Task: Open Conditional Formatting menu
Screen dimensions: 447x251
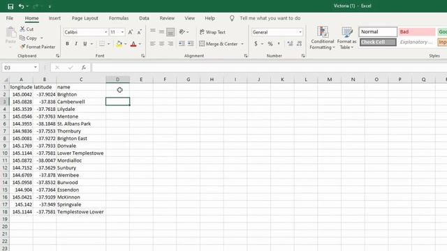Action: tap(322, 38)
